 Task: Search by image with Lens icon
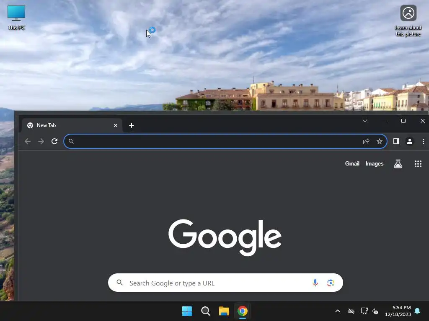click(x=331, y=283)
